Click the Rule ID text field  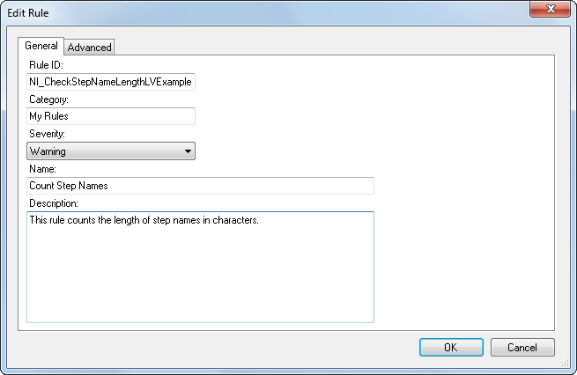[x=111, y=82]
